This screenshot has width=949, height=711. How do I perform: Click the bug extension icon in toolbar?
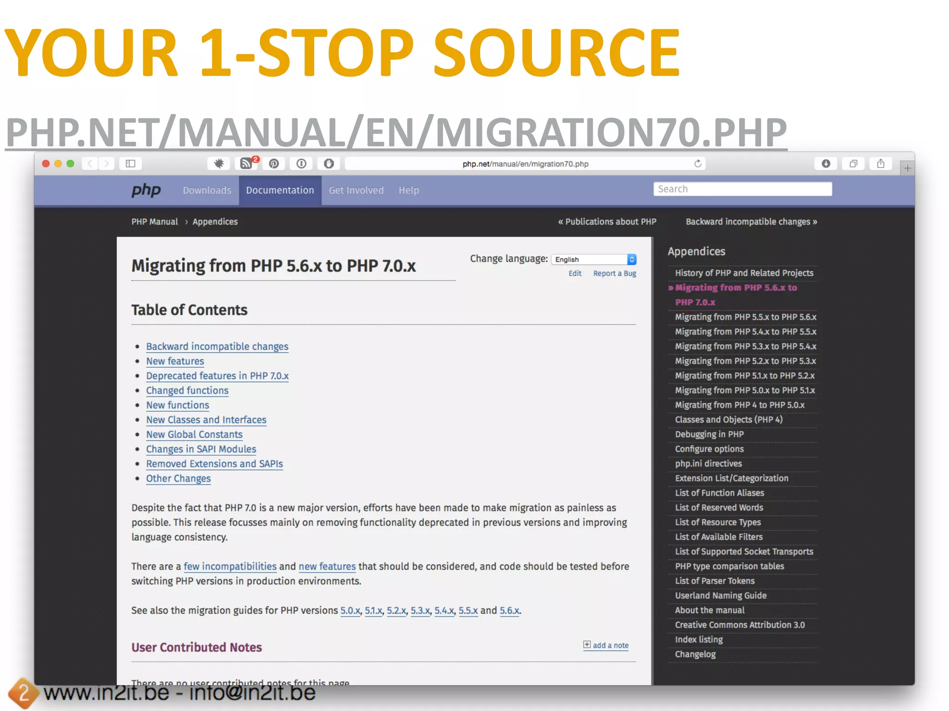219,164
